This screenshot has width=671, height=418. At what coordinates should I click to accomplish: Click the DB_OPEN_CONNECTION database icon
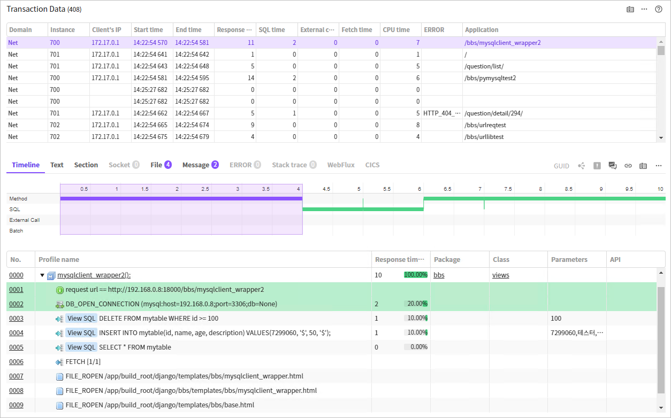coord(59,304)
